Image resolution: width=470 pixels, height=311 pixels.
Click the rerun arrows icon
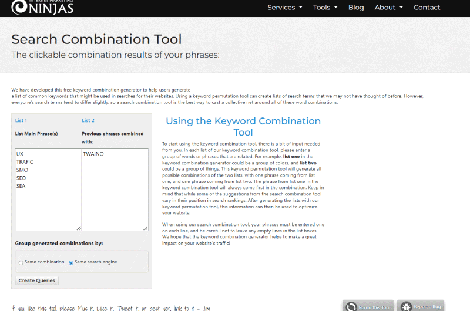[351, 307]
